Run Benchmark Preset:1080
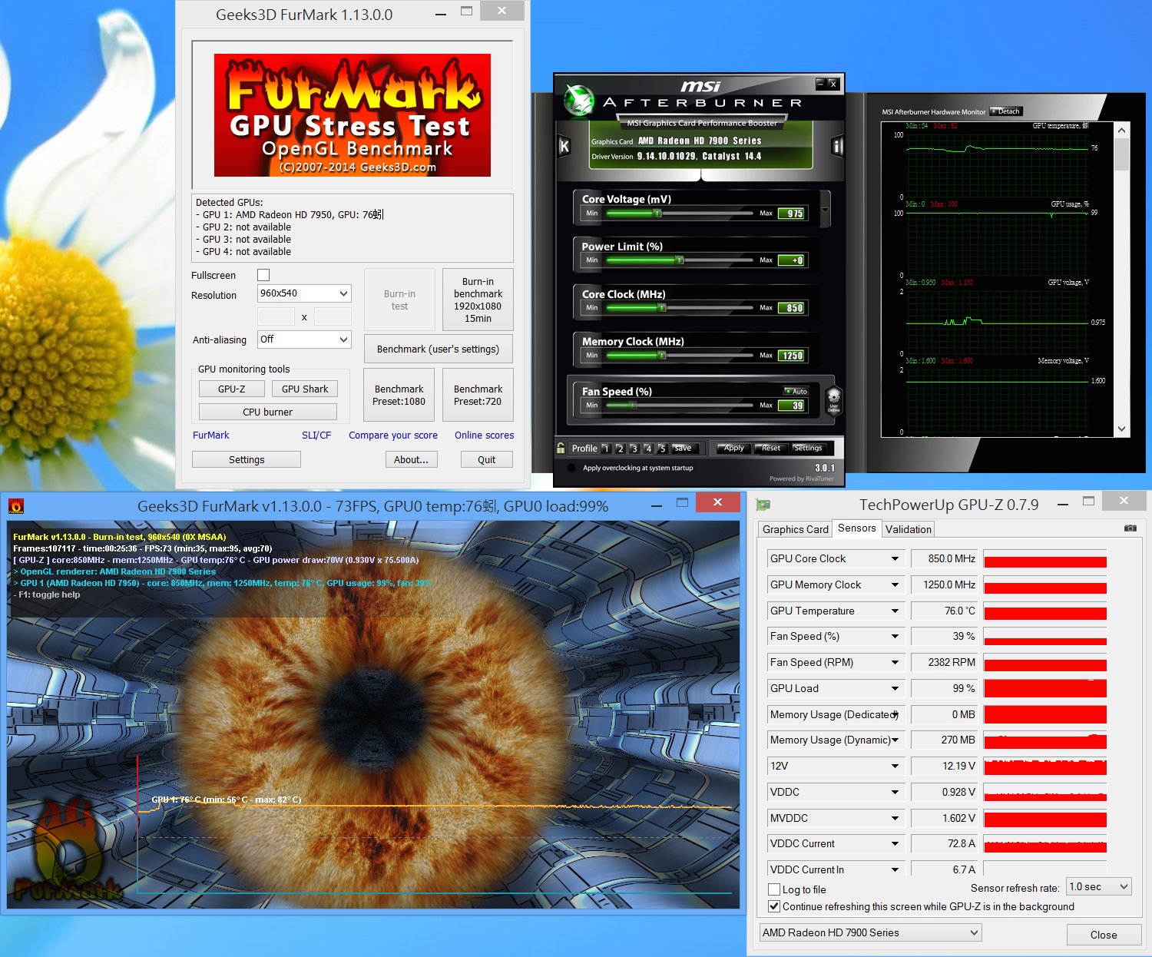 coord(399,395)
